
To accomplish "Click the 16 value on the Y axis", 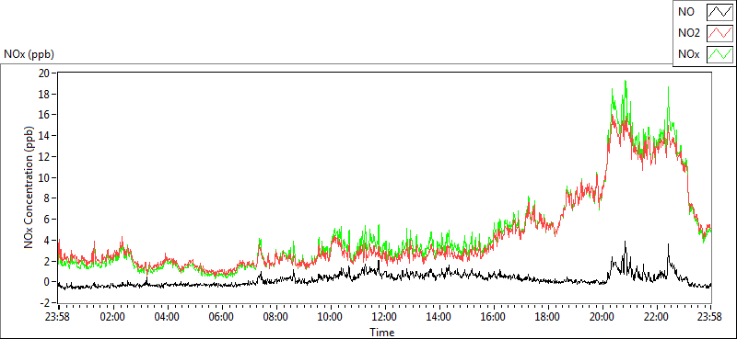I will (44, 115).
